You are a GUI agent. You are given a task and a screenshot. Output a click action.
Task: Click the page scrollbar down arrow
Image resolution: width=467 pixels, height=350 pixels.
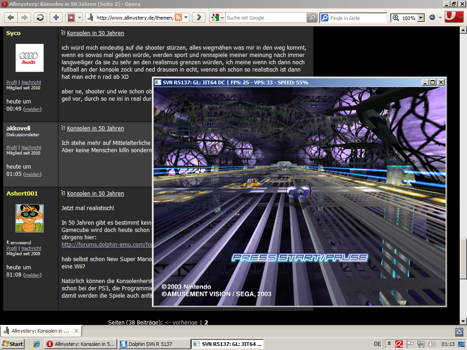tap(463, 321)
